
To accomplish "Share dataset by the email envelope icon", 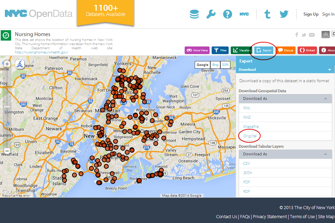I will click(x=312, y=35).
